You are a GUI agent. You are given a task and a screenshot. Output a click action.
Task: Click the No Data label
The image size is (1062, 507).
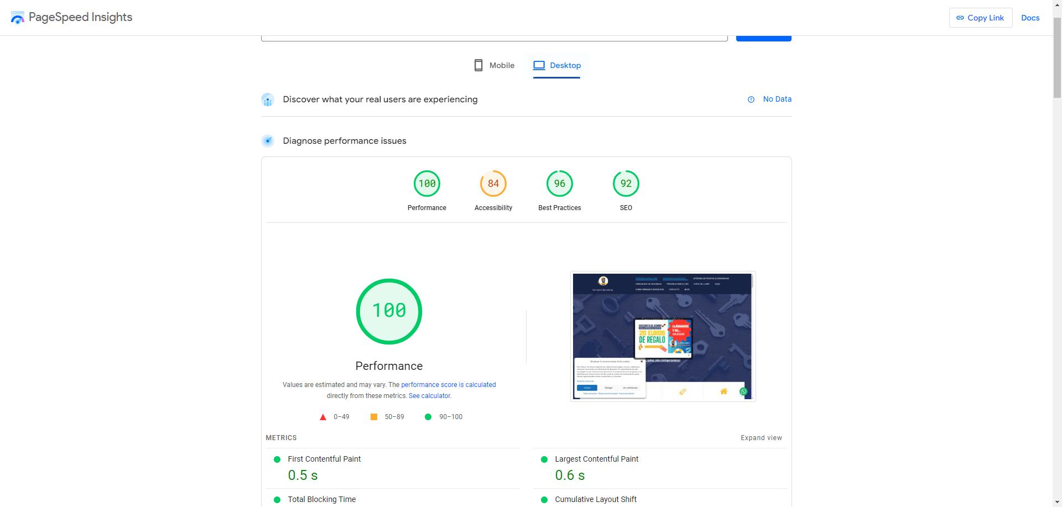[x=777, y=99]
